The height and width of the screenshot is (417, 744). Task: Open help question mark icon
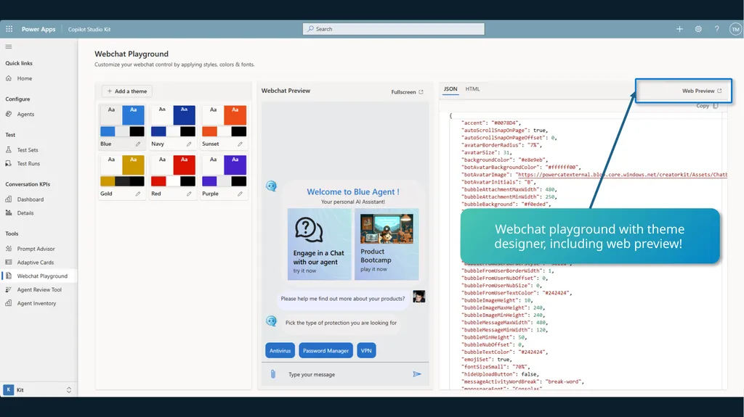click(717, 29)
